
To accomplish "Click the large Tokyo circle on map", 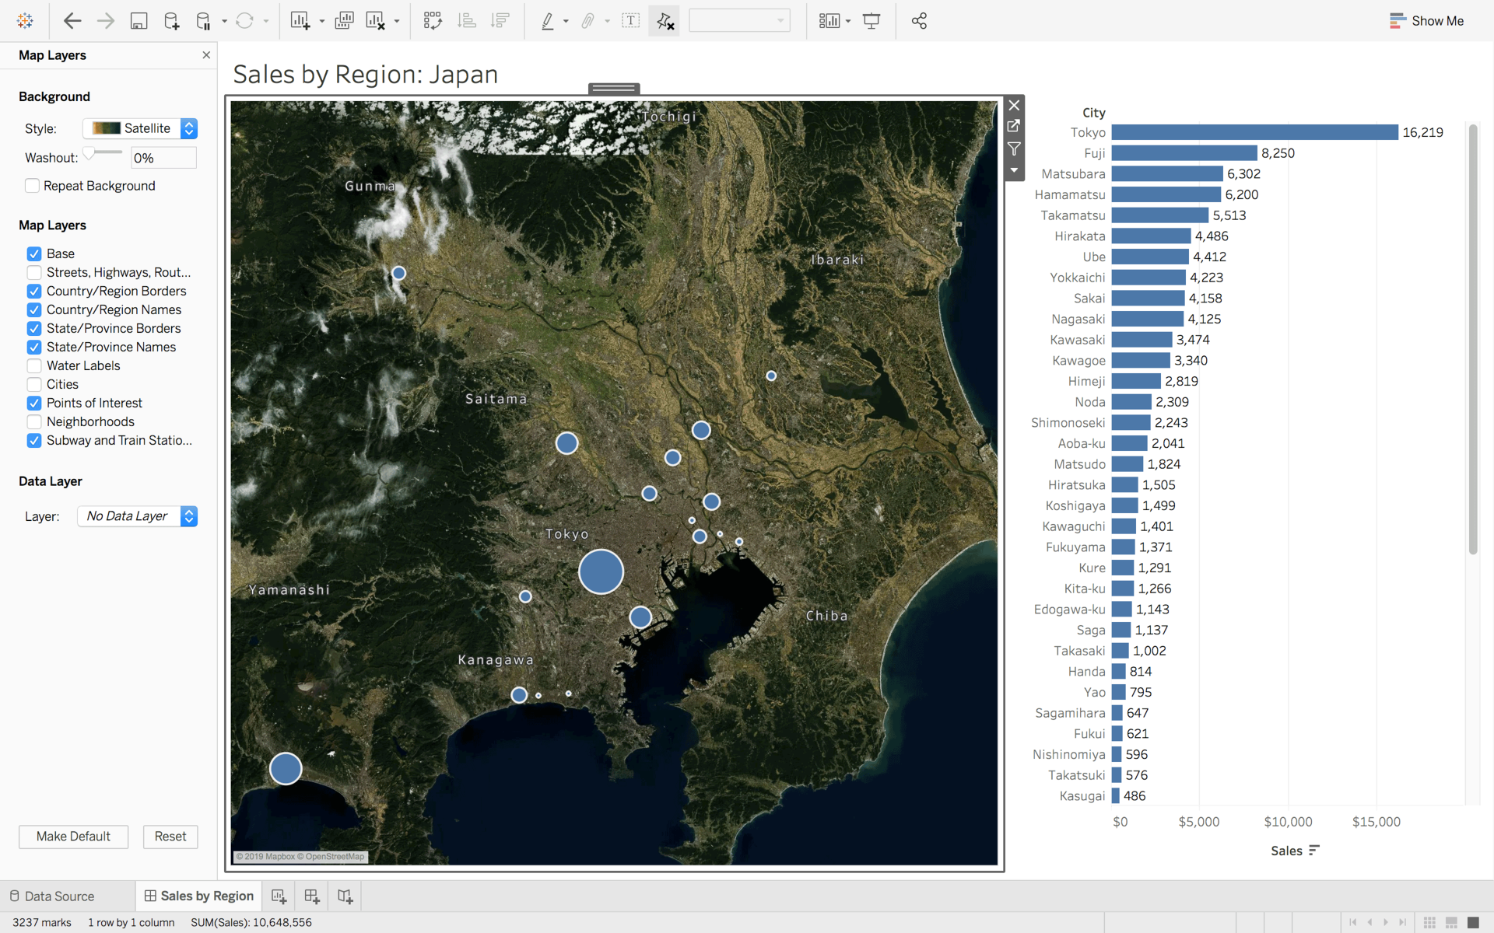I will [x=601, y=571].
